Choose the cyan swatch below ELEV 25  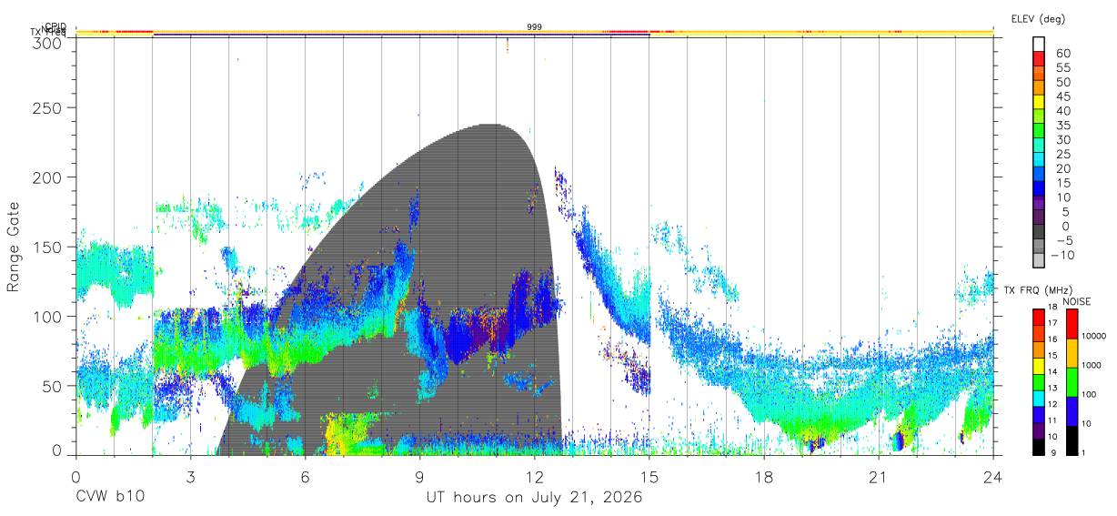point(1040,161)
